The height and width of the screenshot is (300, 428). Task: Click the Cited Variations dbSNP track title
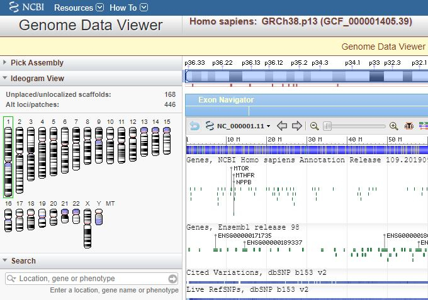click(256, 272)
